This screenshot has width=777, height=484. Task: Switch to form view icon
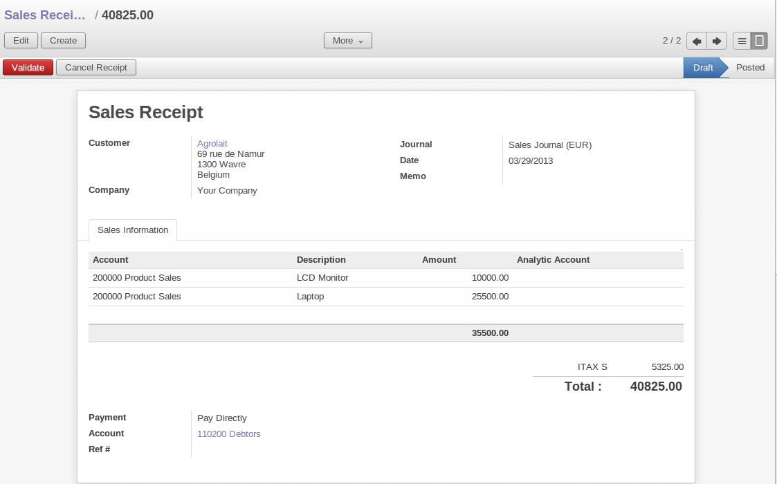[x=759, y=41]
